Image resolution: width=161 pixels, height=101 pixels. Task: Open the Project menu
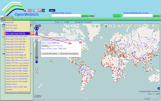pos(52,19)
